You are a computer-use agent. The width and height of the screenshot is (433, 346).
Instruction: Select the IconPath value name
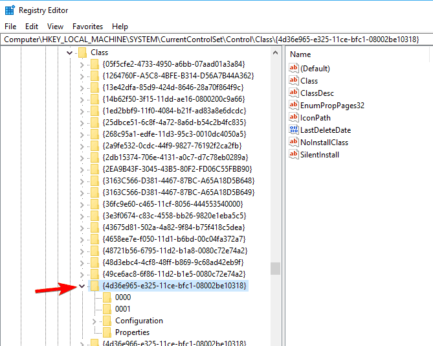[315, 118]
